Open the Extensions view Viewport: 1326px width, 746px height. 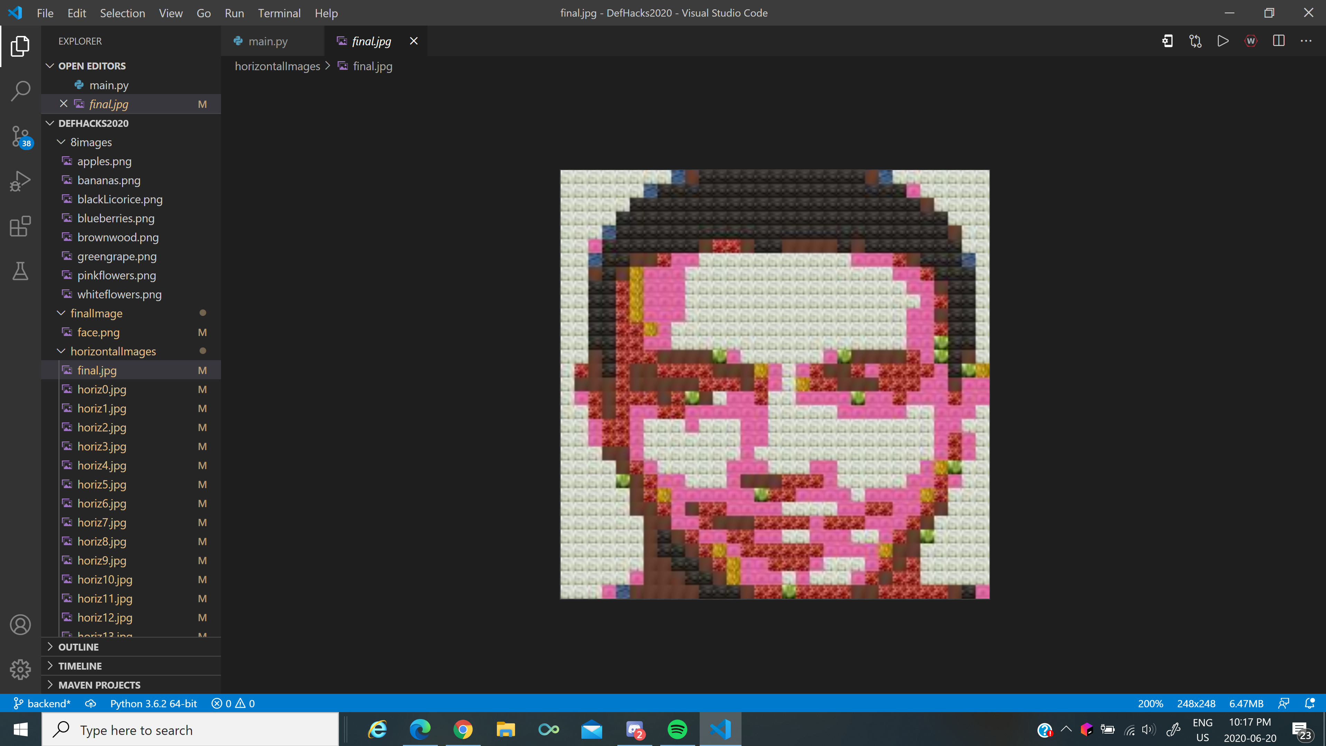point(20,226)
